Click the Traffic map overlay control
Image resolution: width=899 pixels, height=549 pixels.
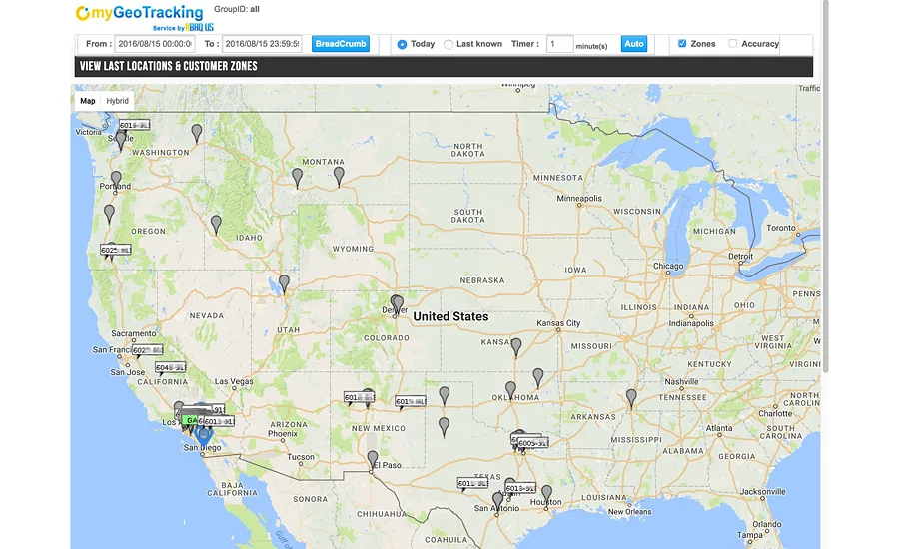[x=809, y=88]
